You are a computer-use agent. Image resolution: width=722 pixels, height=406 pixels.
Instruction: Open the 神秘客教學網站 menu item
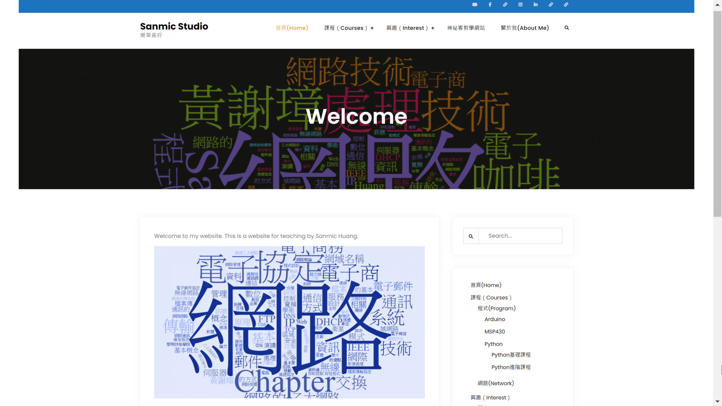tap(466, 28)
